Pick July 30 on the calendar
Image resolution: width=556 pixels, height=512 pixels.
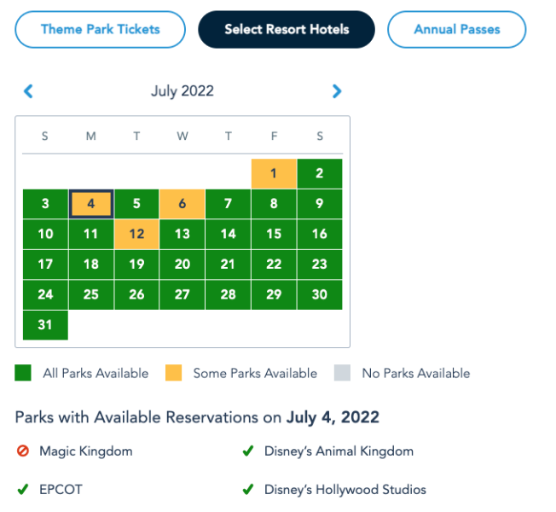(319, 294)
